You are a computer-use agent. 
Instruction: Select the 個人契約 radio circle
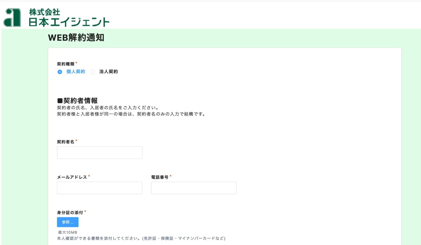click(60, 72)
